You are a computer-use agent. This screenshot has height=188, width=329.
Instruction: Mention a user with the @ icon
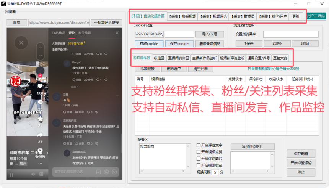click(106, 172)
